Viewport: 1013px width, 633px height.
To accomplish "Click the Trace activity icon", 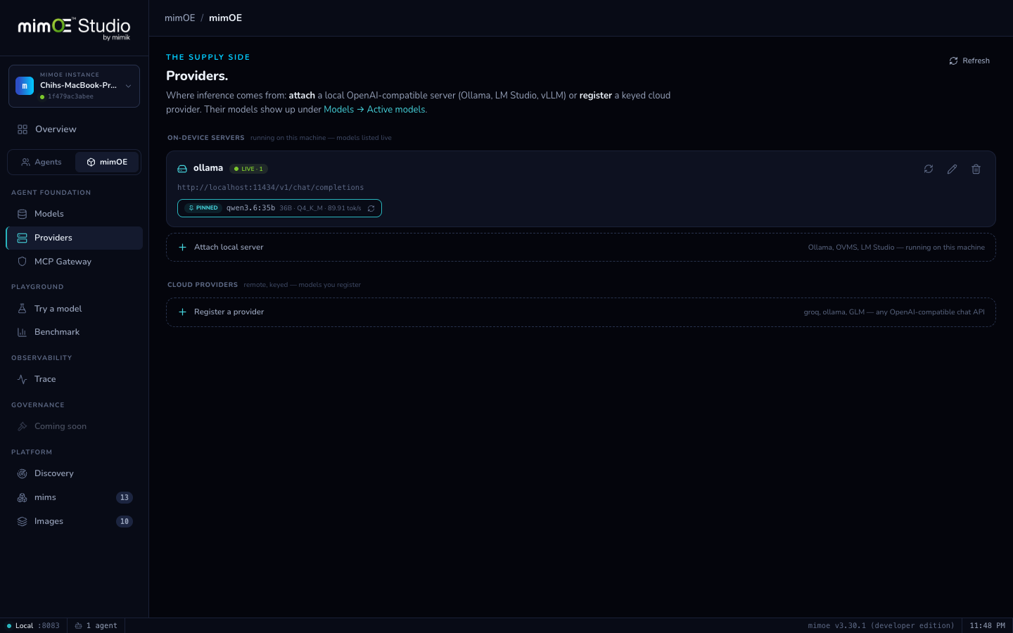I will tap(23, 379).
